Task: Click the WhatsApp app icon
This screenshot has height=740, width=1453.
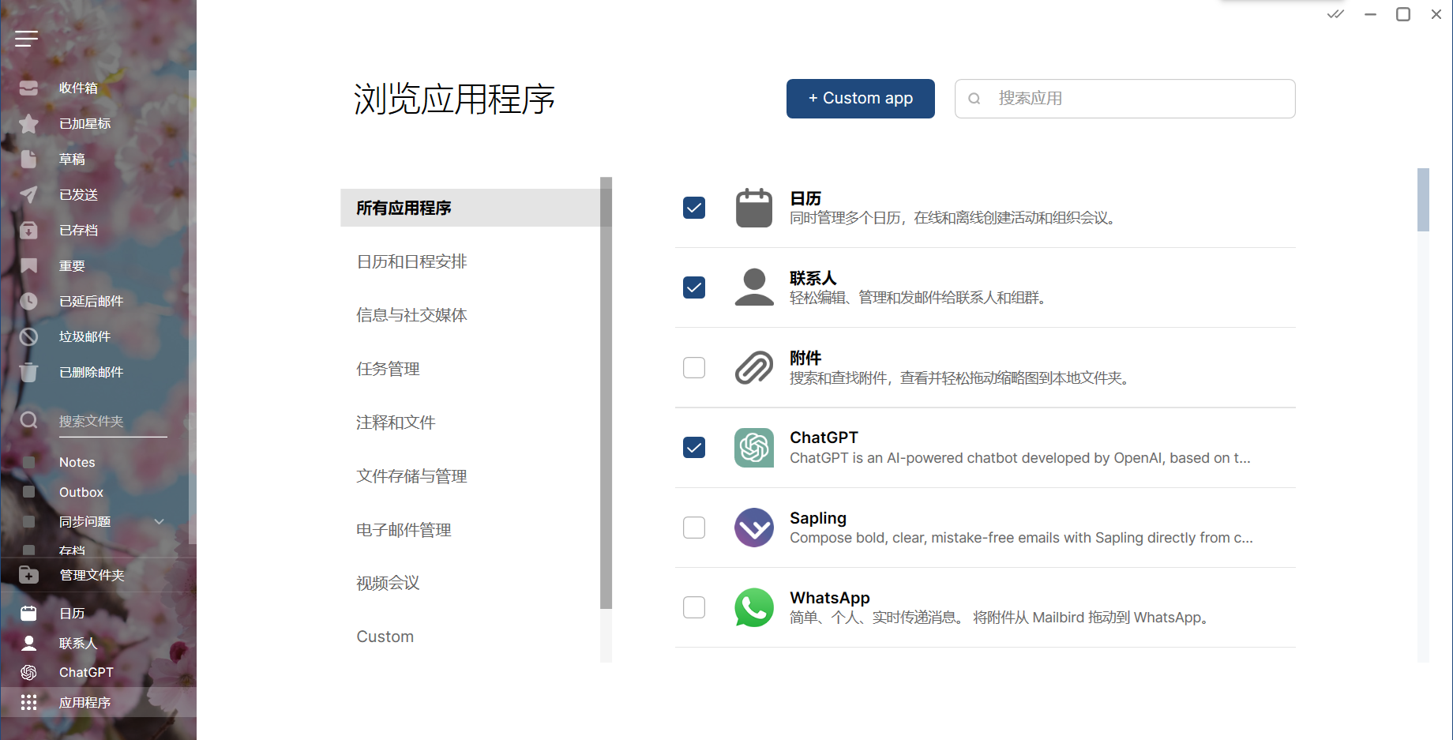Action: point(754,607)
